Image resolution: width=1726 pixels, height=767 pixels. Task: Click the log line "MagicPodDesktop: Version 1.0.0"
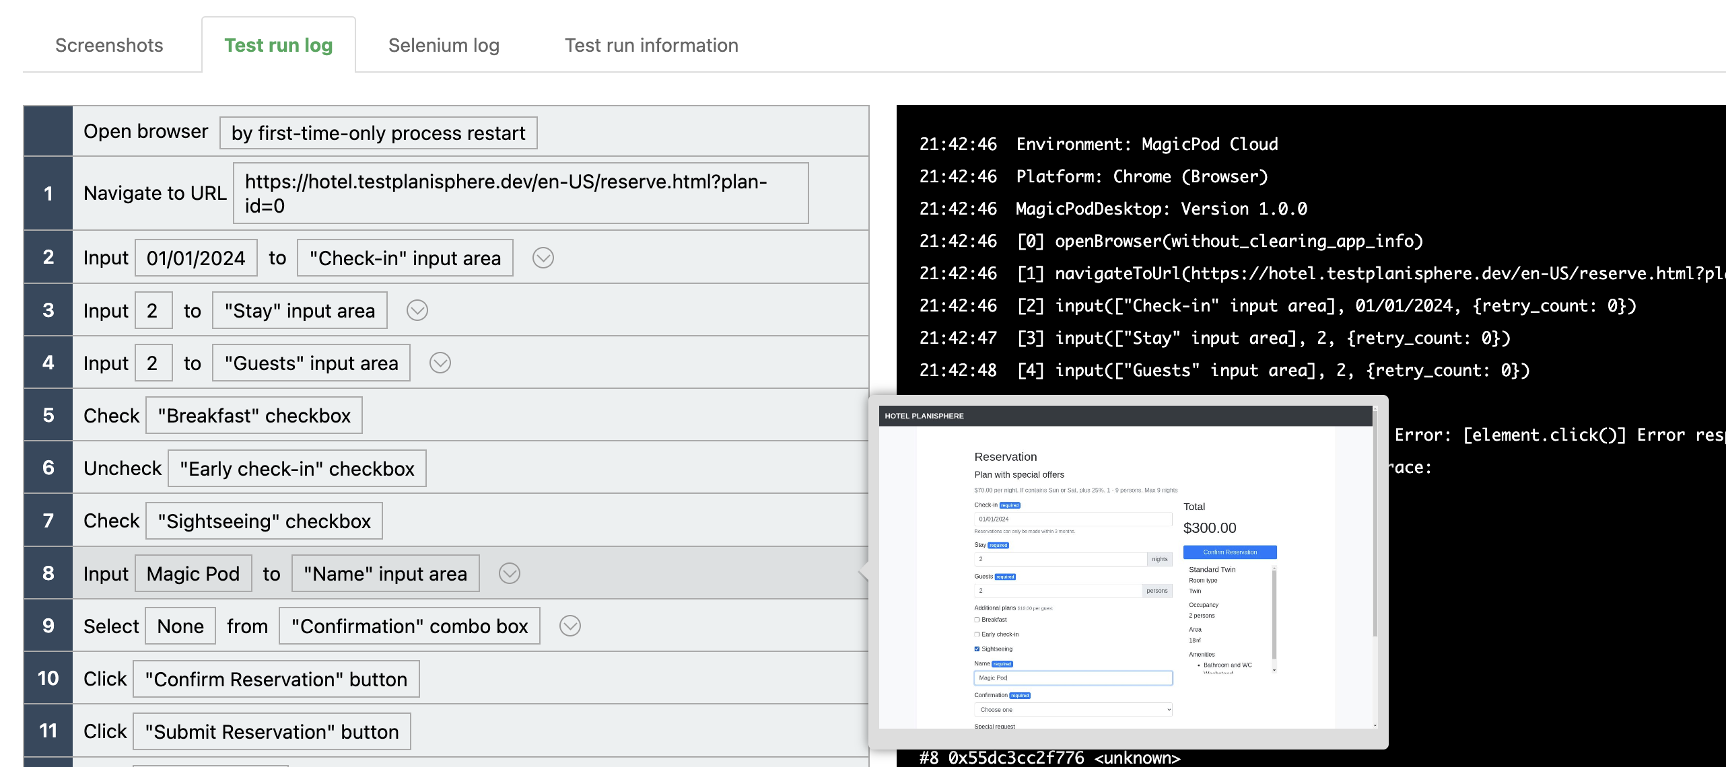tap(1113, 209)
